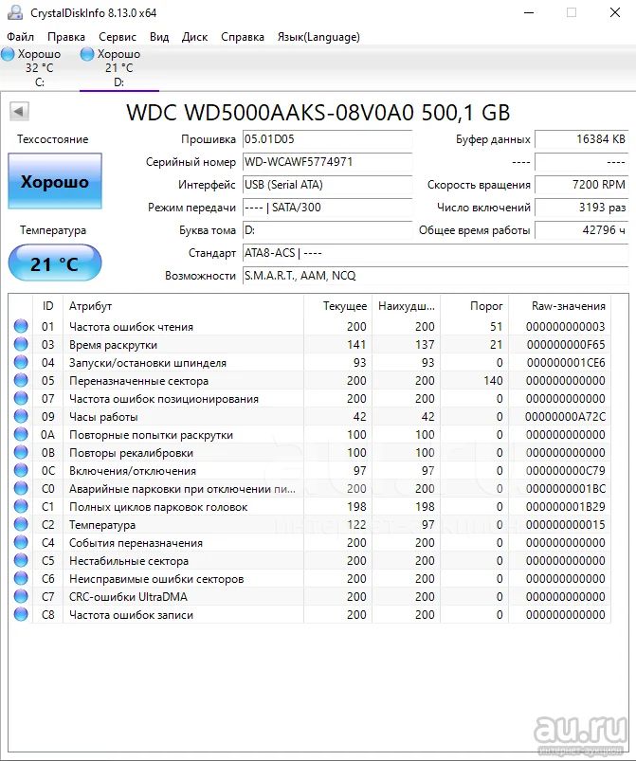Click the power-on count field 3193 раз
This screenshot has width=636, height=761.
coord(581,208)
